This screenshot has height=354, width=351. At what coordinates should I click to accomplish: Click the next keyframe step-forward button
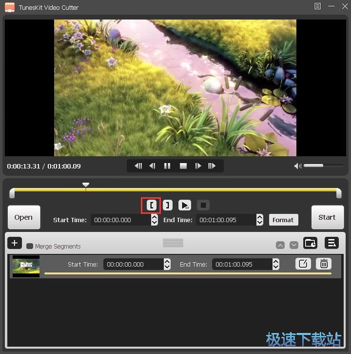pyautogui.click(x=212, y=166)
